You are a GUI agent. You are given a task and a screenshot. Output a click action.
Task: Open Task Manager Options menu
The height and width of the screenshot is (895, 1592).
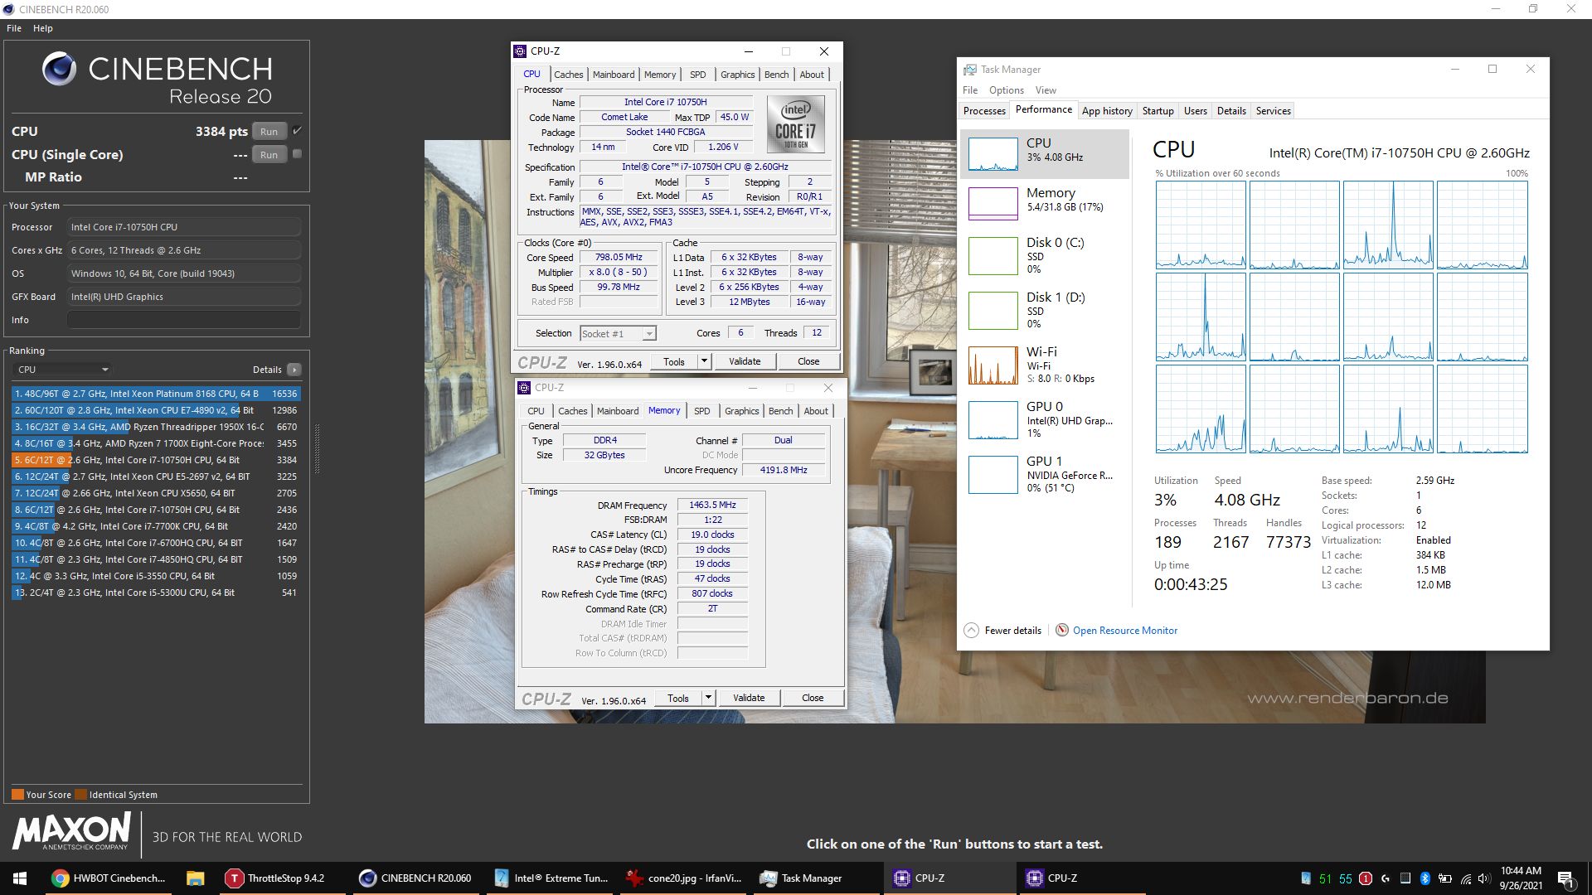point(1006,90)
